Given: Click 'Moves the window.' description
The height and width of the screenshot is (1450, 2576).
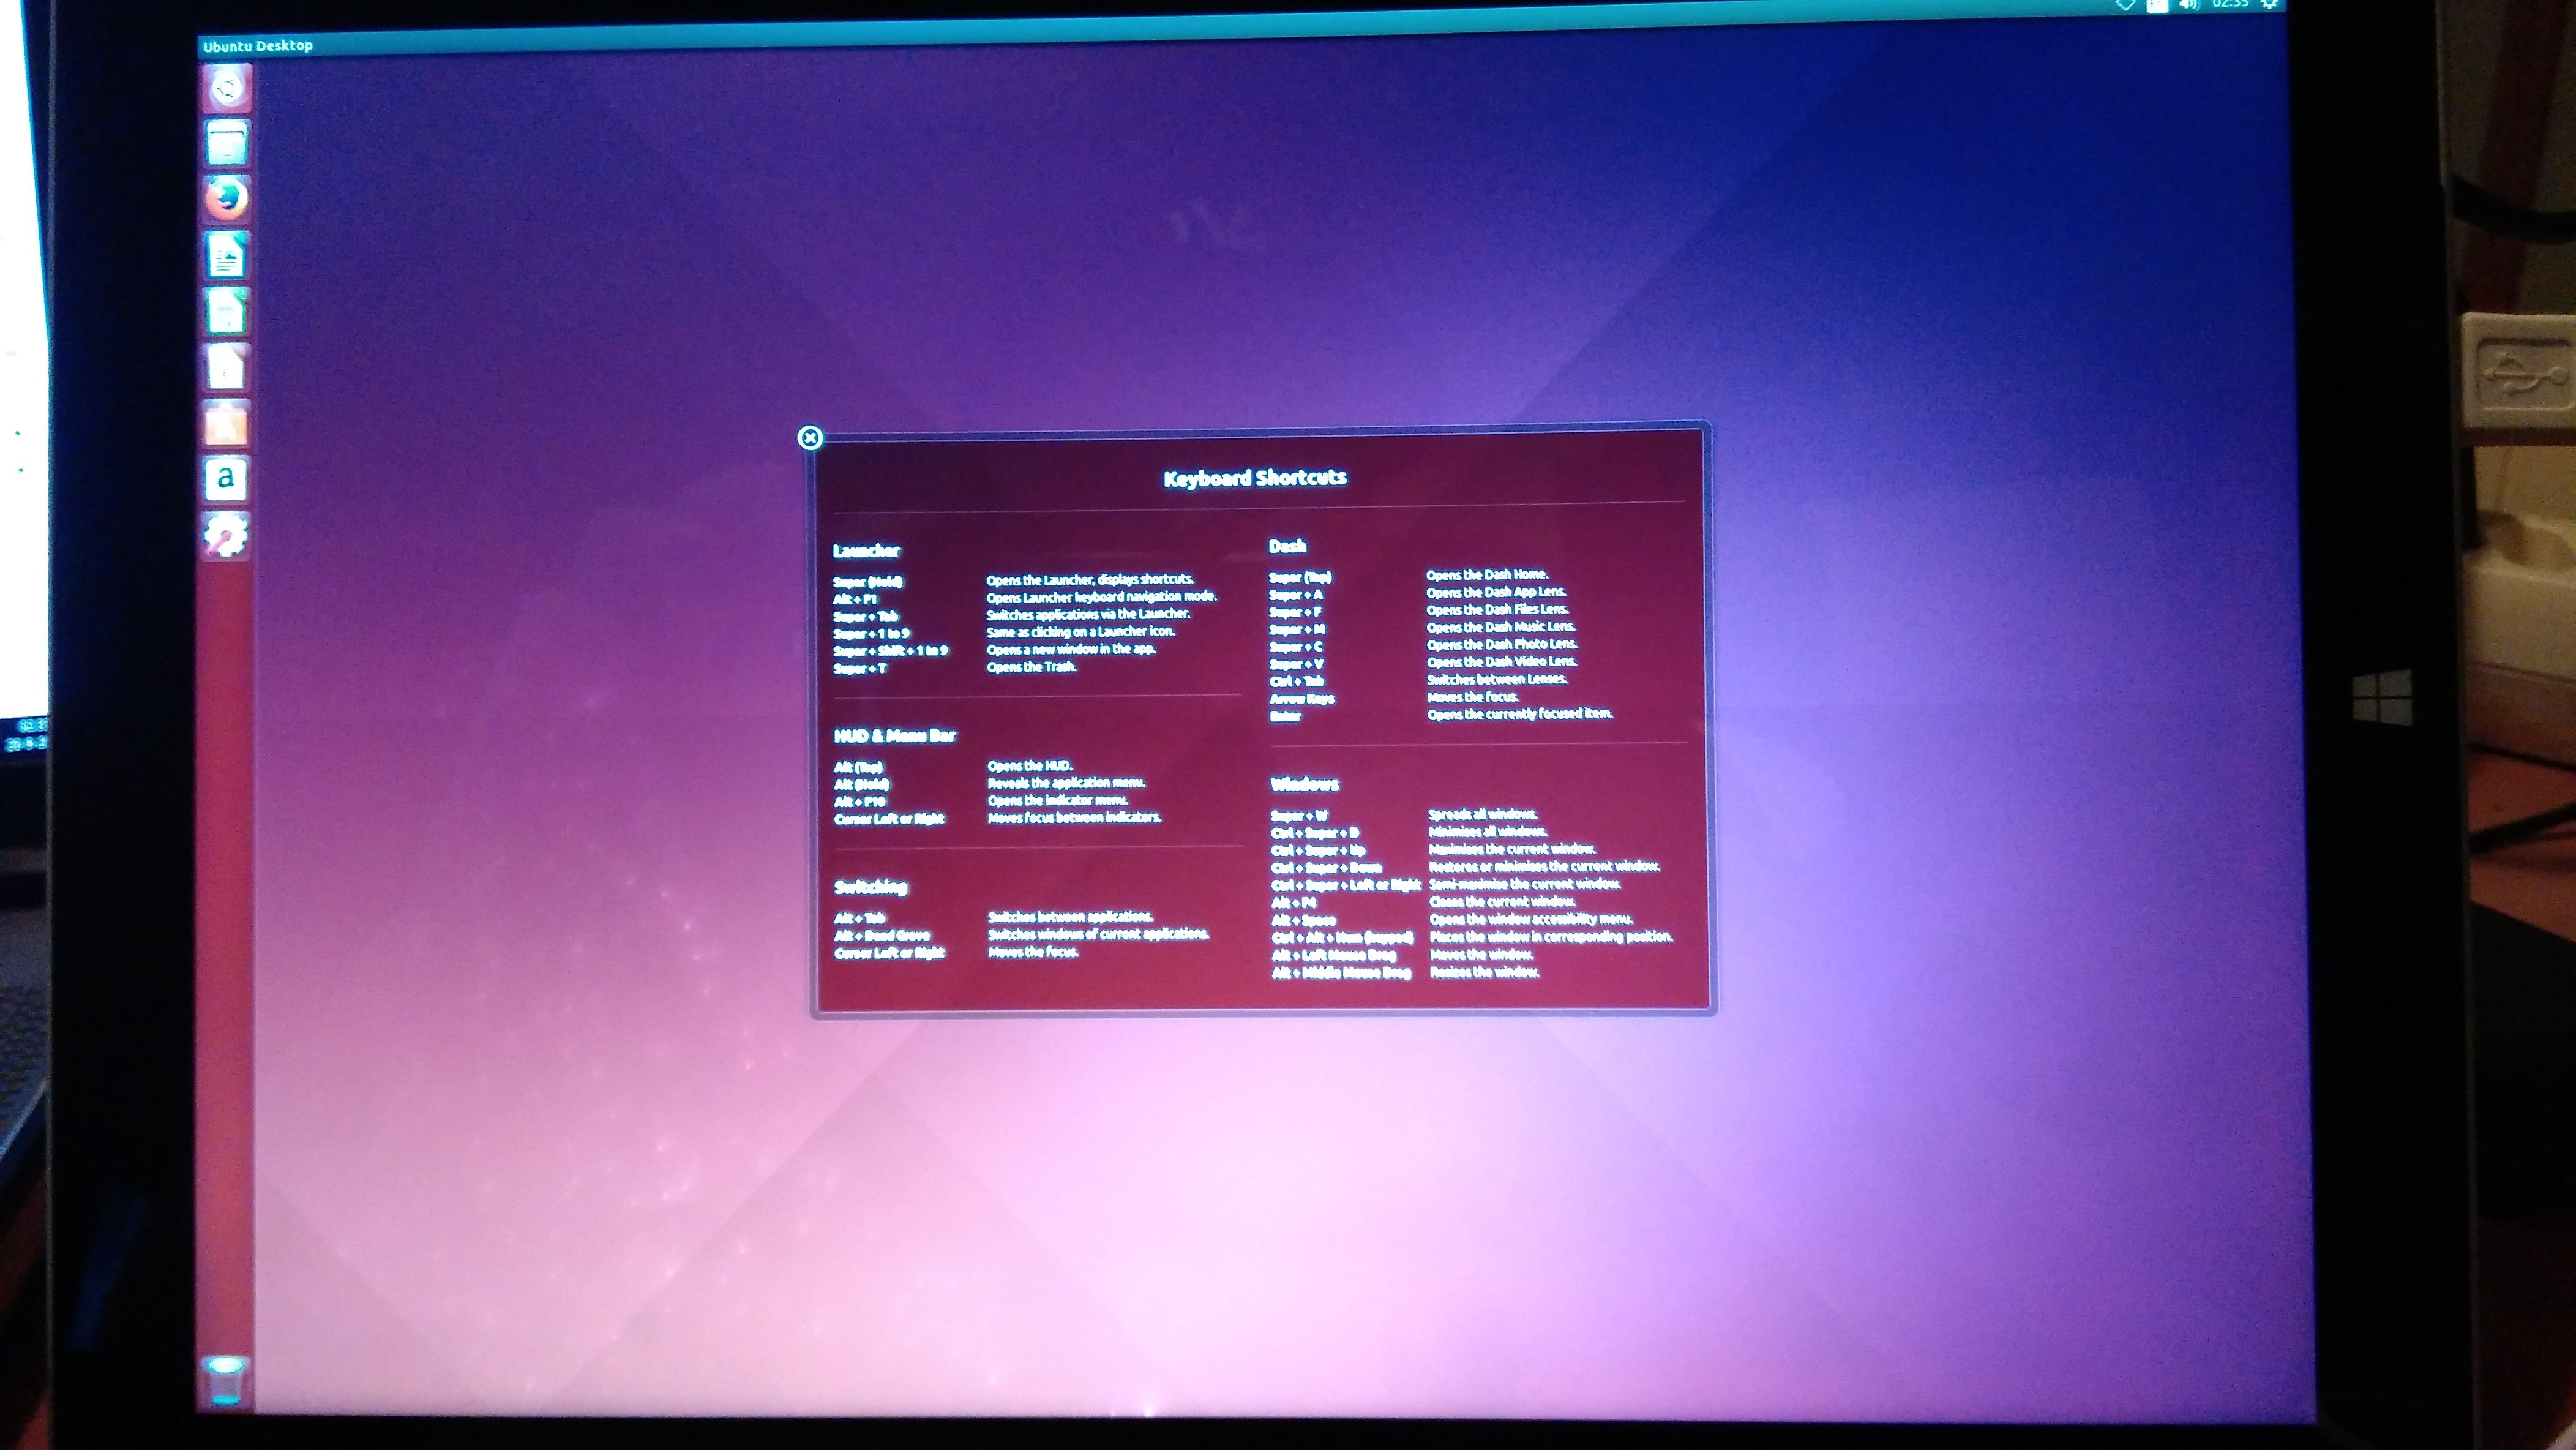Looking at the screenshot, I should click(x=1481, y=955).
